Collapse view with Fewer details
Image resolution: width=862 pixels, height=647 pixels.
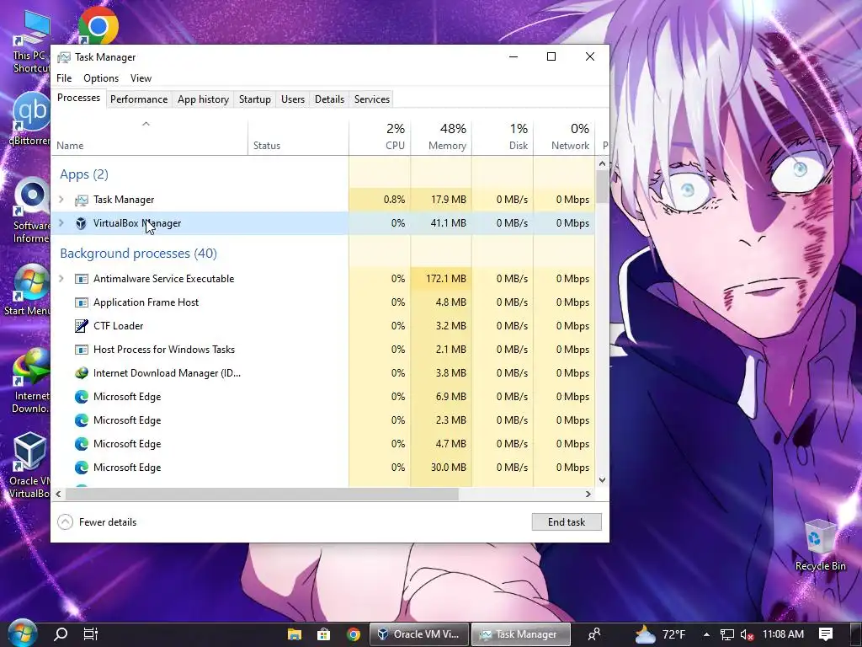click(x=97, y=522)
